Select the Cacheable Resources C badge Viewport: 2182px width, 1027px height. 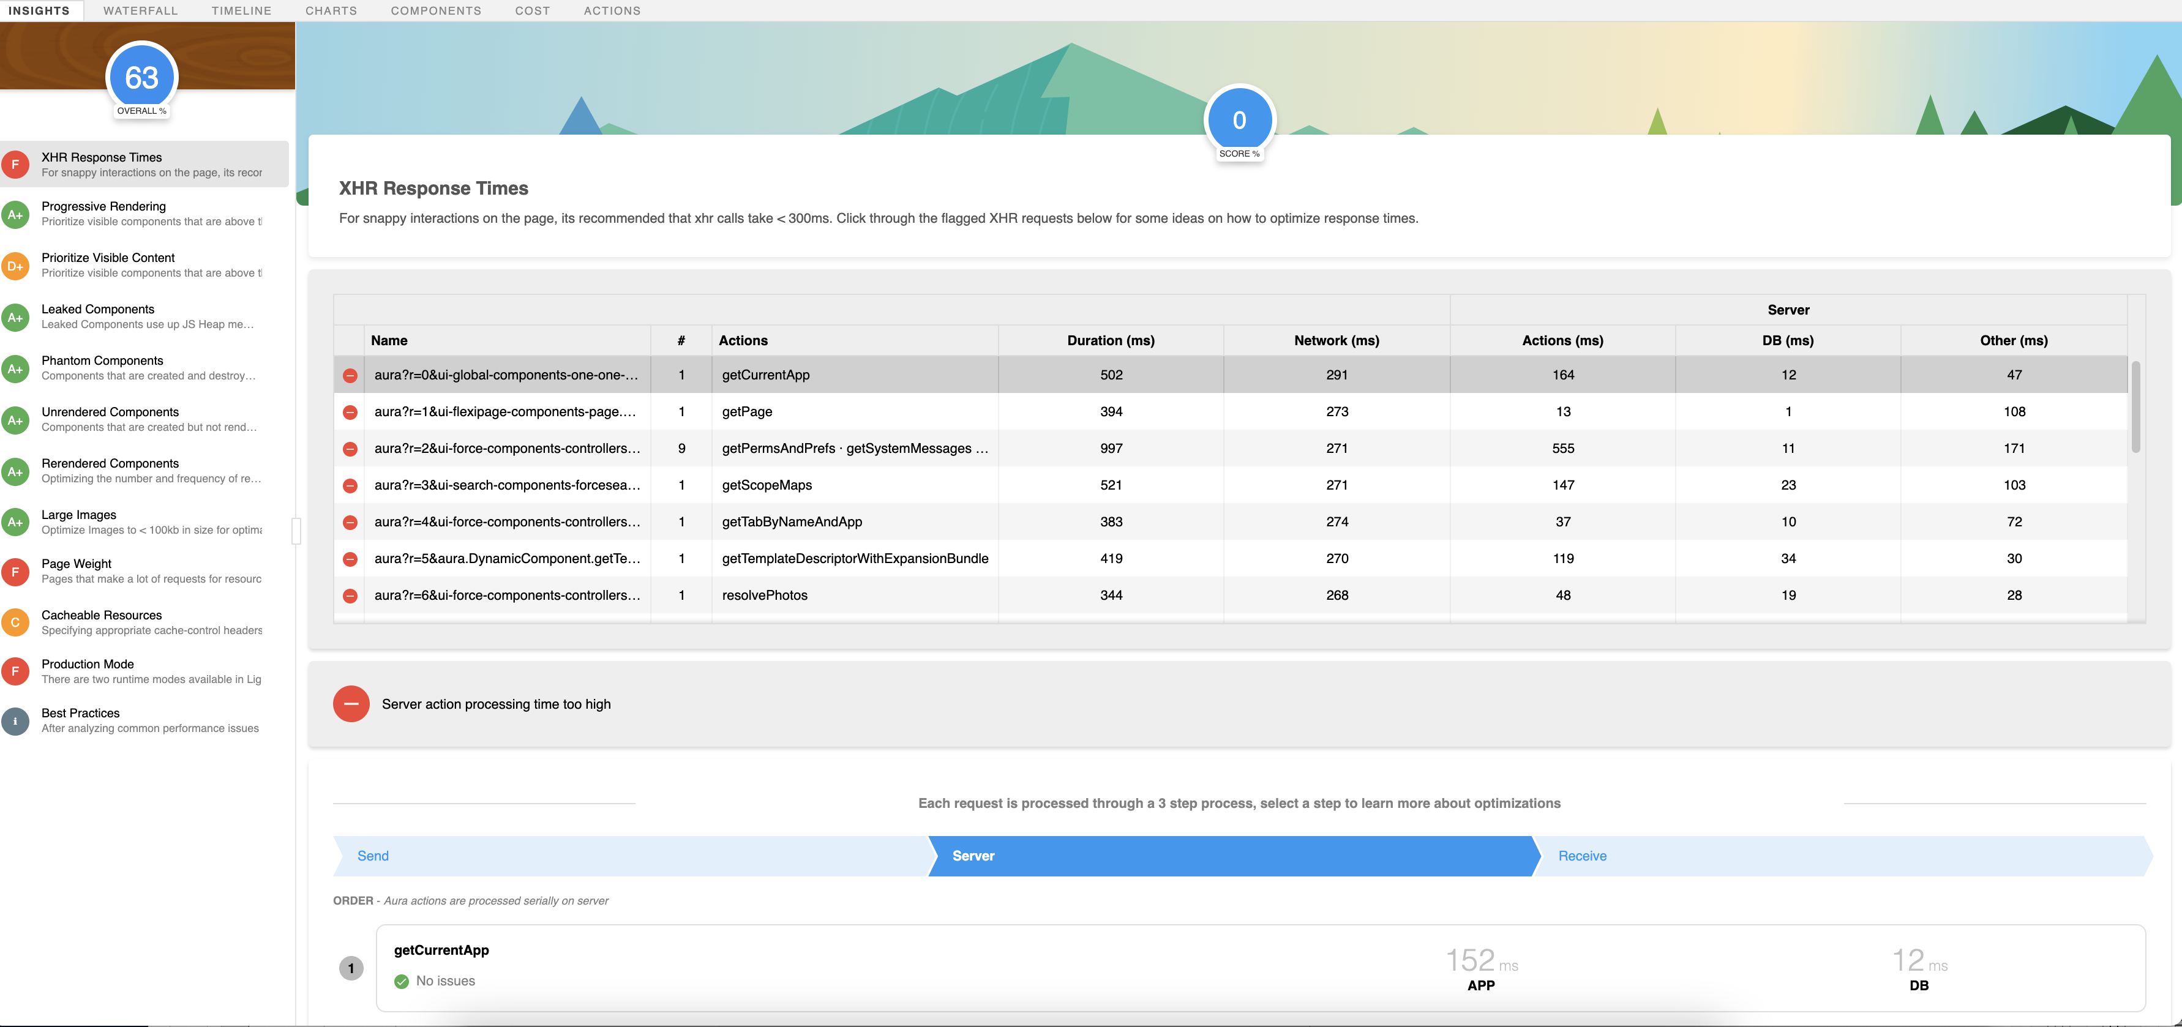(16, 622)
